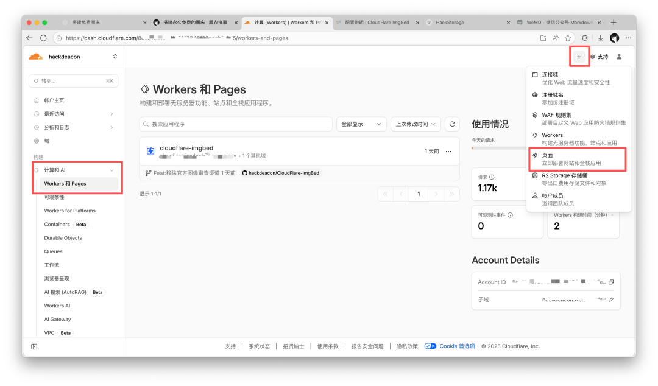Viewport: 658px width, 386px height.
Task: Close the WeMD browser tab
Action: click(x=599, y=23)
